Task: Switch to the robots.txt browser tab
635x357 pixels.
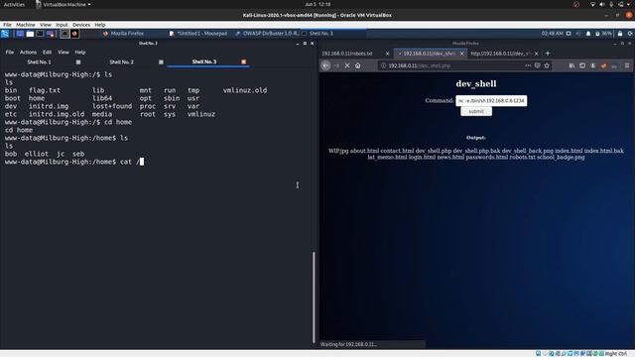Action: tap(347, 54)
